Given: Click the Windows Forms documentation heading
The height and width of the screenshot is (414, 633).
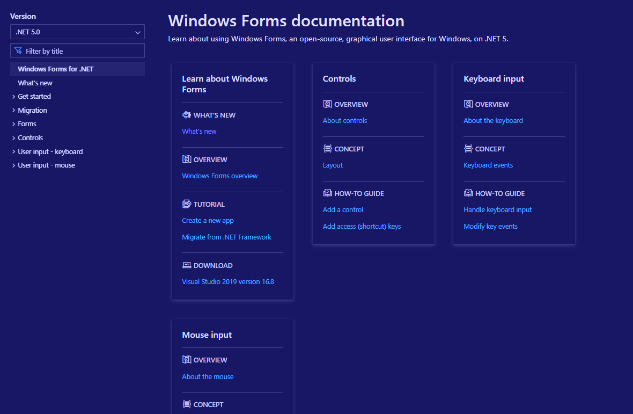Looking at the screenshot, I should coord(286,21).
